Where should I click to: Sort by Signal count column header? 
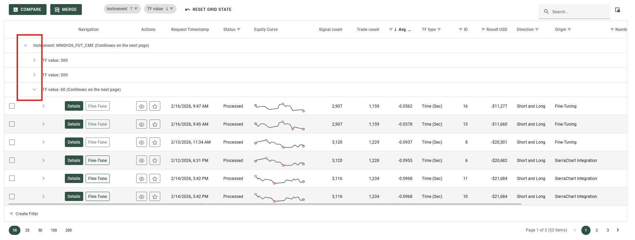pos(330,30)
